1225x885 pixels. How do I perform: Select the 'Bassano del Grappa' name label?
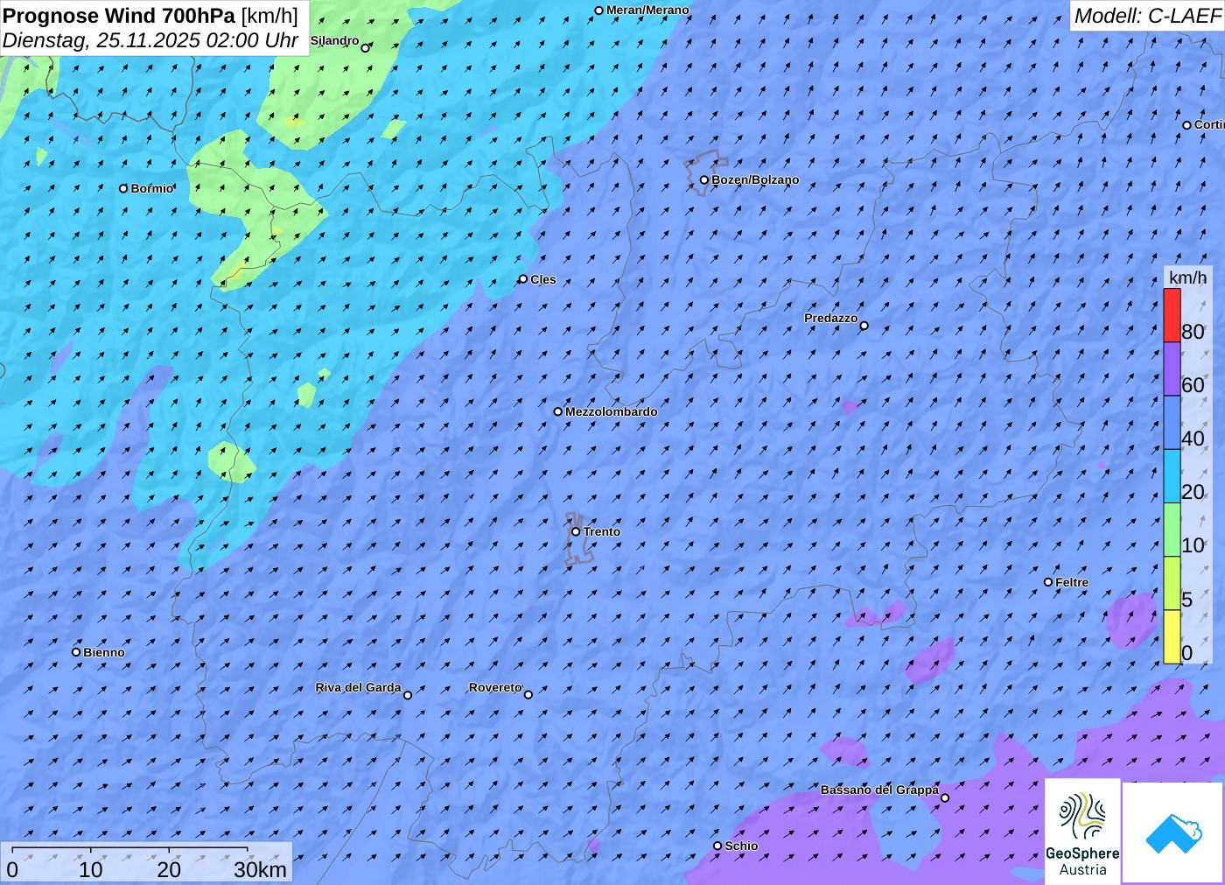click(x=879, y=790)
